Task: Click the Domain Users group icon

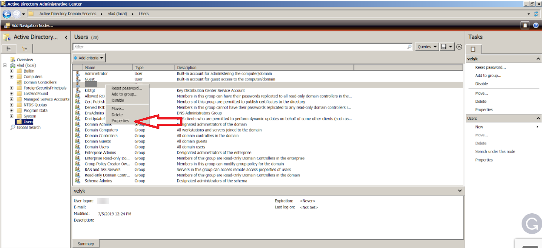Action: point(78,147)
